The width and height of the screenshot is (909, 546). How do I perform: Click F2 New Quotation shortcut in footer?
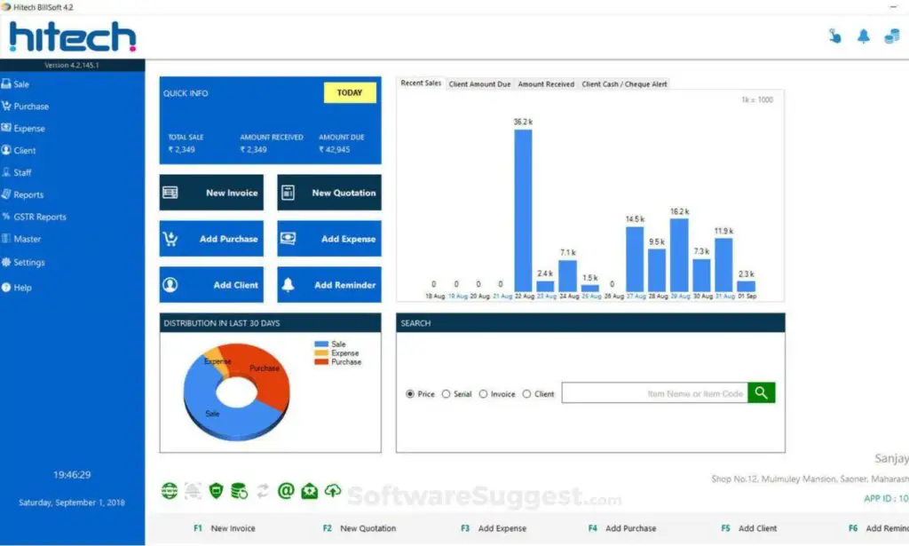360,528
